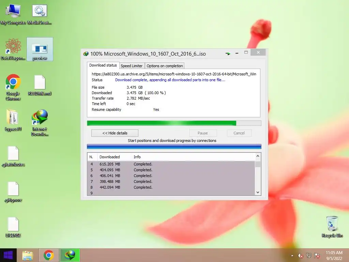Screen dimensions: 349x262
Task: Maximize the IDM download window
Action: pyautogui.click(x=246, y=53)
